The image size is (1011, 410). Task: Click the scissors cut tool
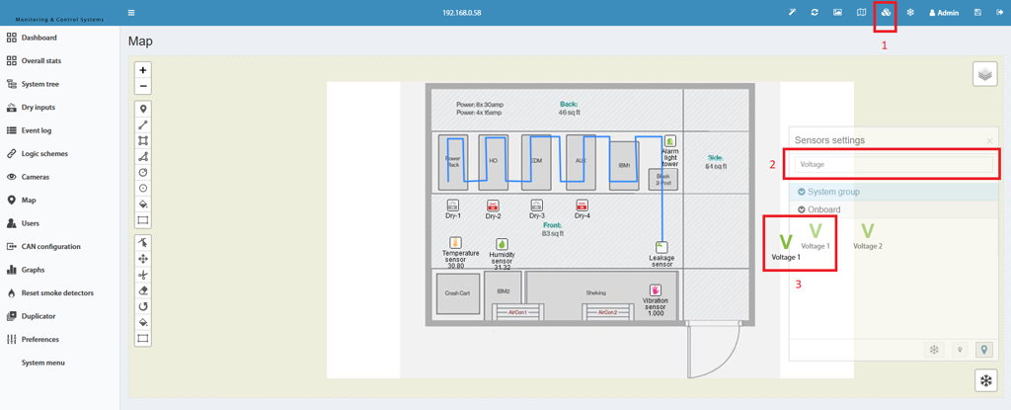coord(143,275)
